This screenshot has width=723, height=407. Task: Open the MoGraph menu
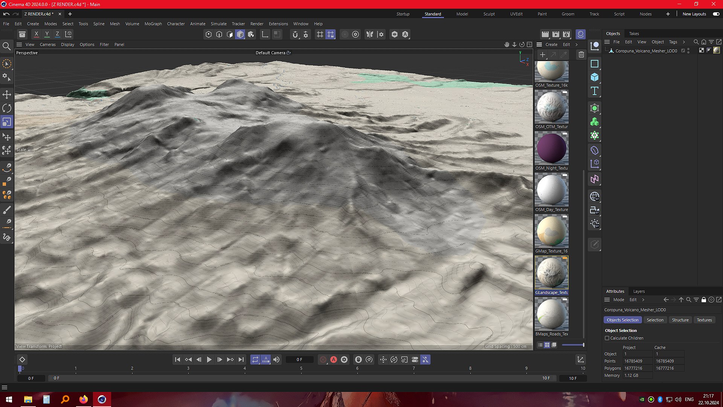153,24
